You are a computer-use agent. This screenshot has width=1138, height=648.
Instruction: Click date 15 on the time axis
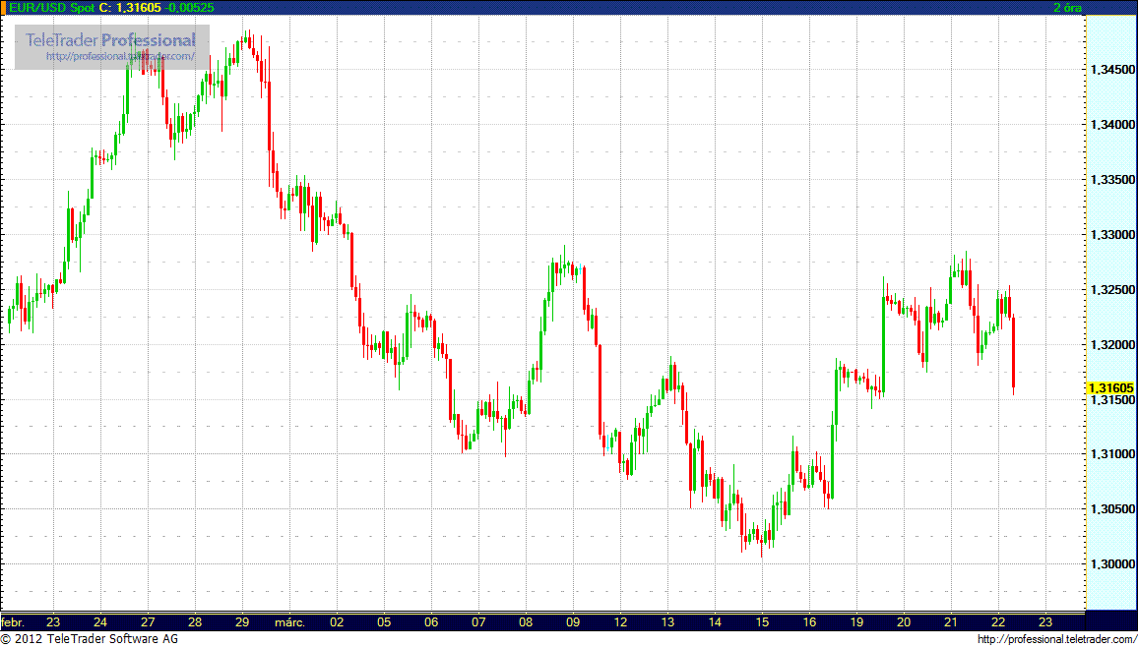point(762,622)
